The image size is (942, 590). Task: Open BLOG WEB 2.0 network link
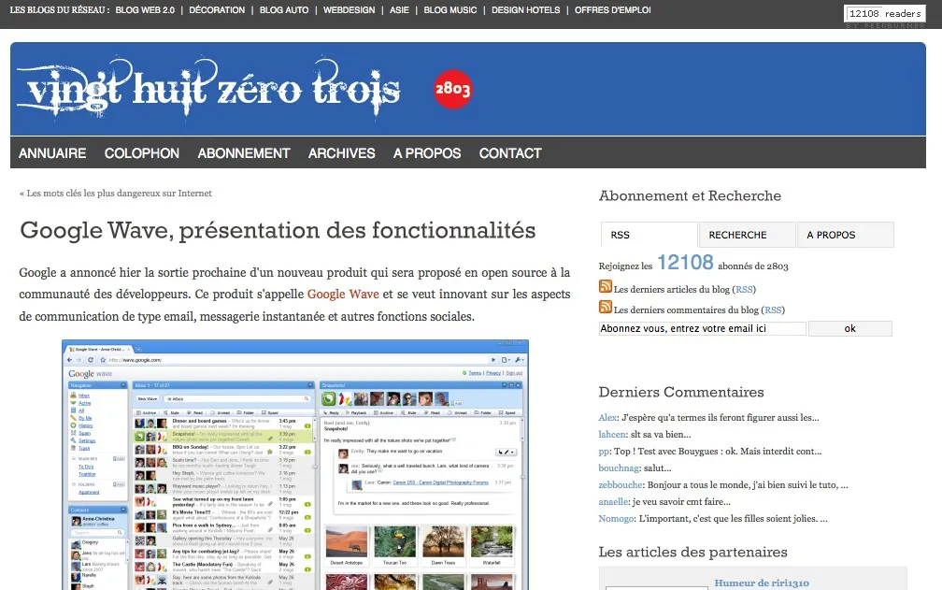tap(145, 10)
